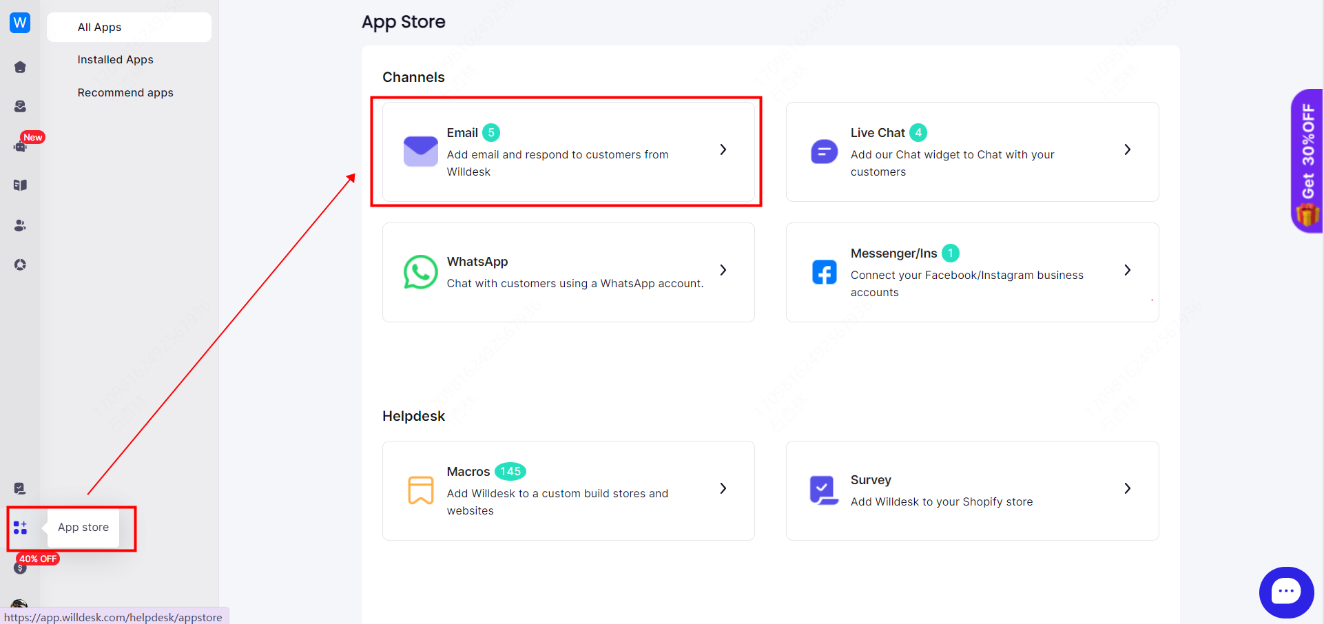Click the Willdesk W logo
The height and width of the screenshot is (624, 1324).
point(20,23)
